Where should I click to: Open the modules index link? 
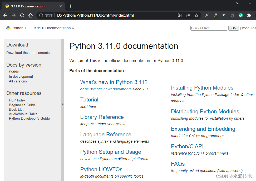(249, 28)
